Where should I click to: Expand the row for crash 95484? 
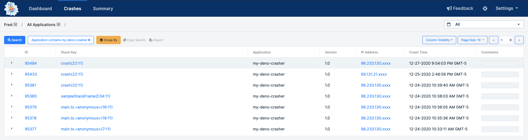12,63
